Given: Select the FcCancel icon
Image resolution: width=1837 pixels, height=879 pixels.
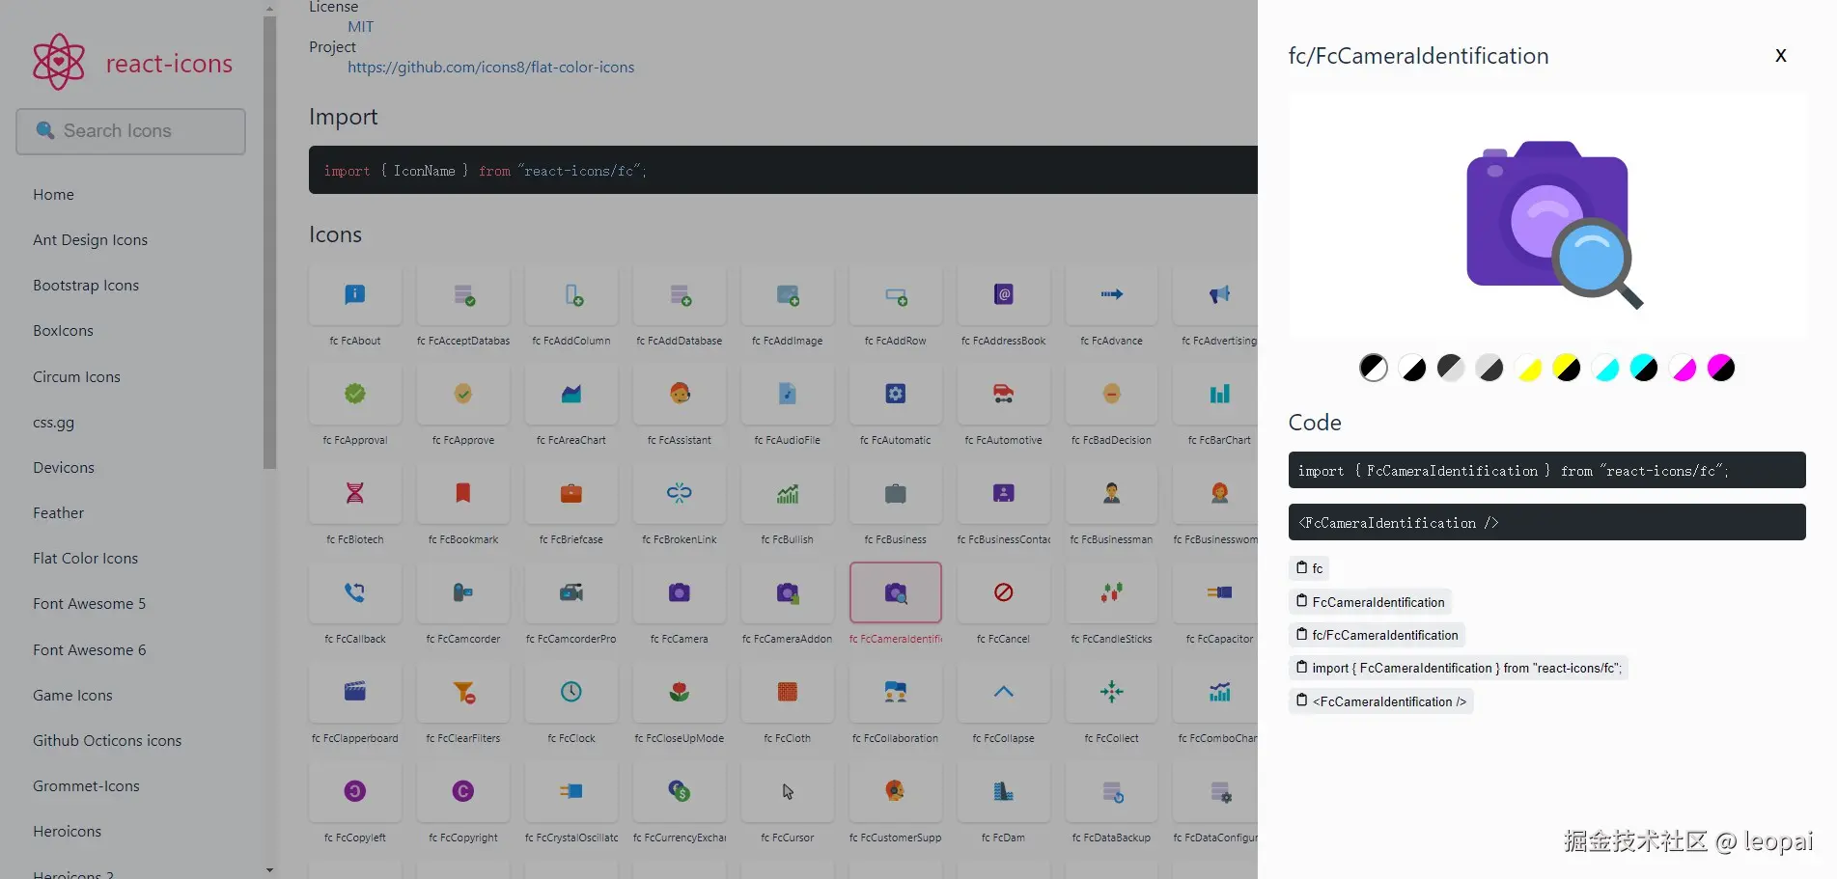Looking at the screenshot, I should 1004,593.
